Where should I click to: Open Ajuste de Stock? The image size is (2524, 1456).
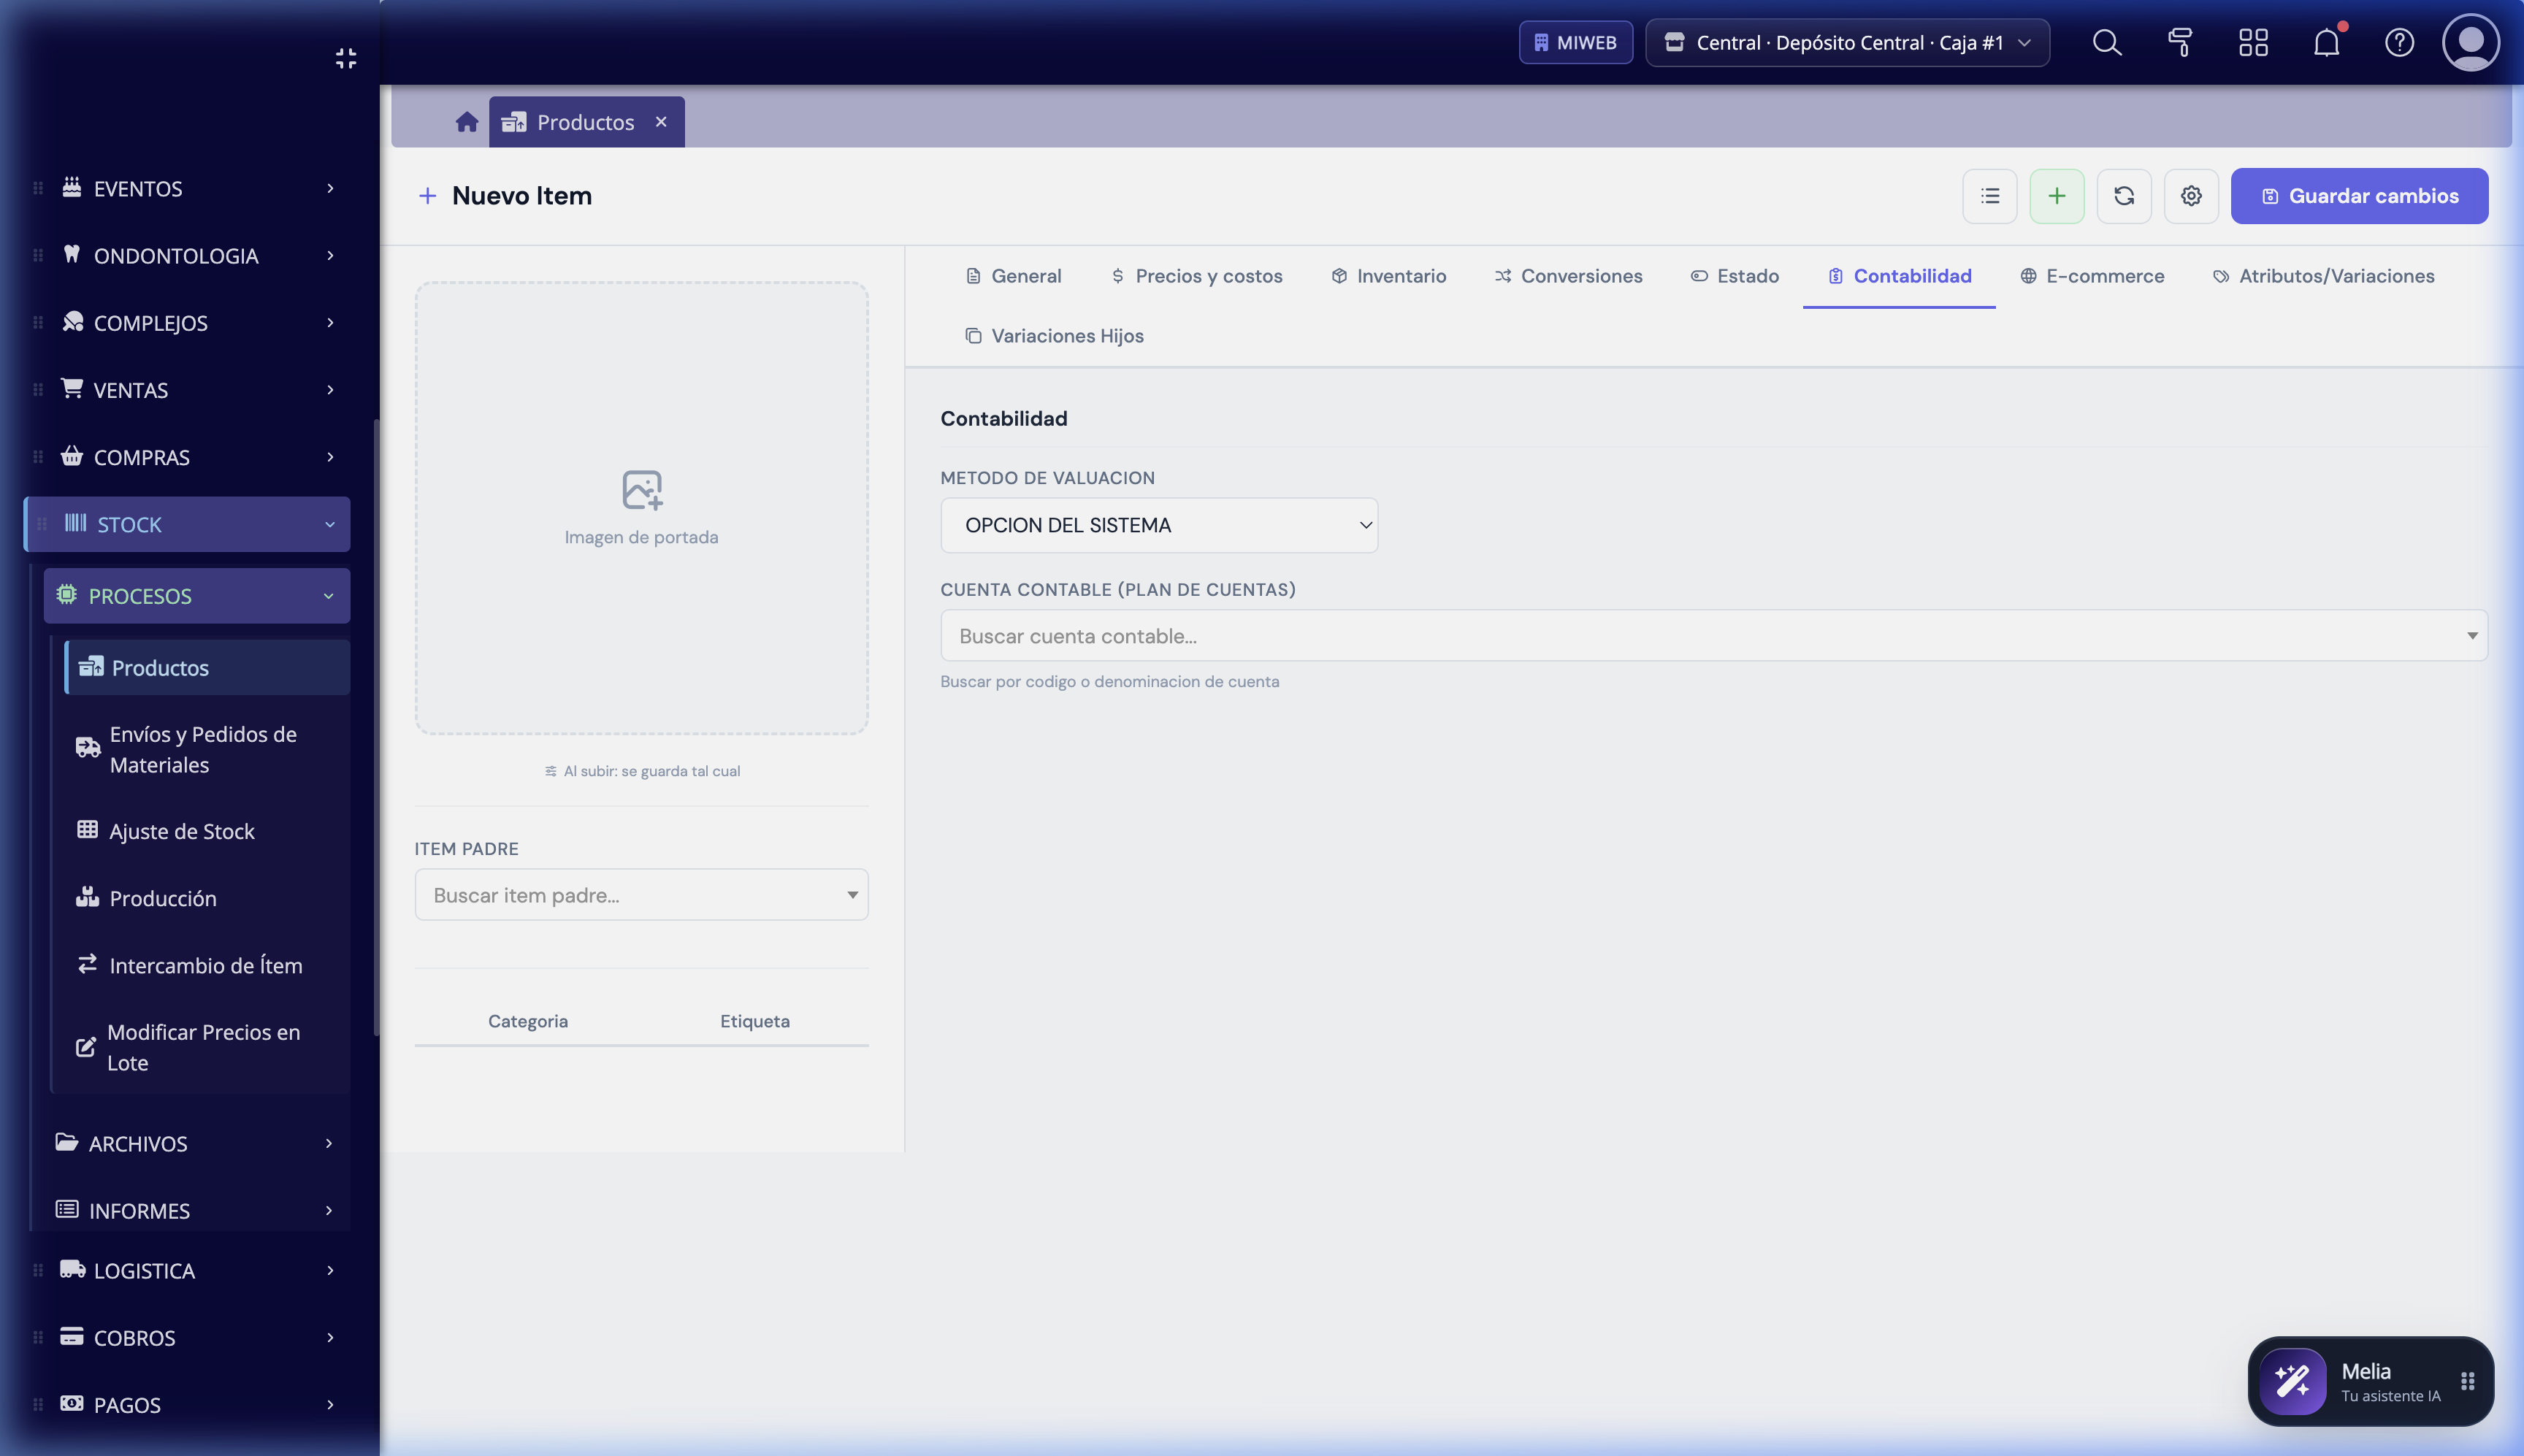tap(208, 831)
